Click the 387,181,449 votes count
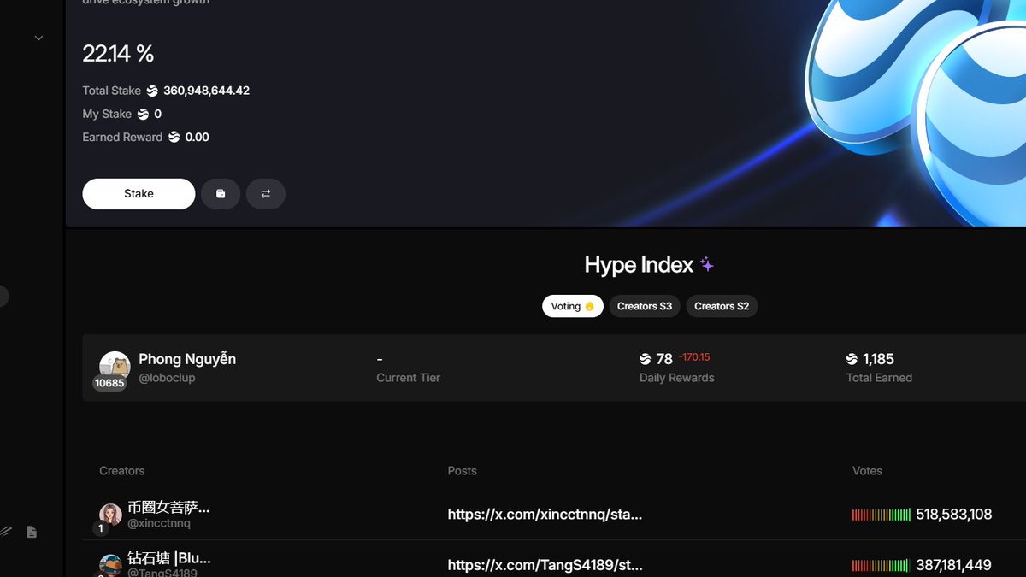This screenshot has width=1026, height=577. 954,565
